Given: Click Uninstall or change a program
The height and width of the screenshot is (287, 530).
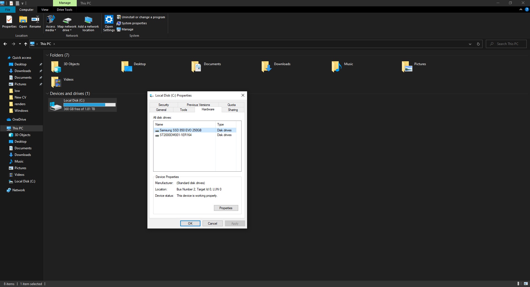Looking at the screenshot, I should point(141,17).
